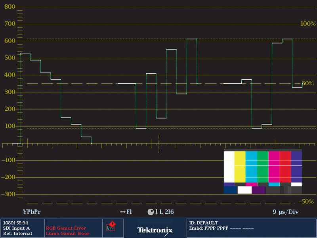Click the RGB Gamut Error message

66,228
